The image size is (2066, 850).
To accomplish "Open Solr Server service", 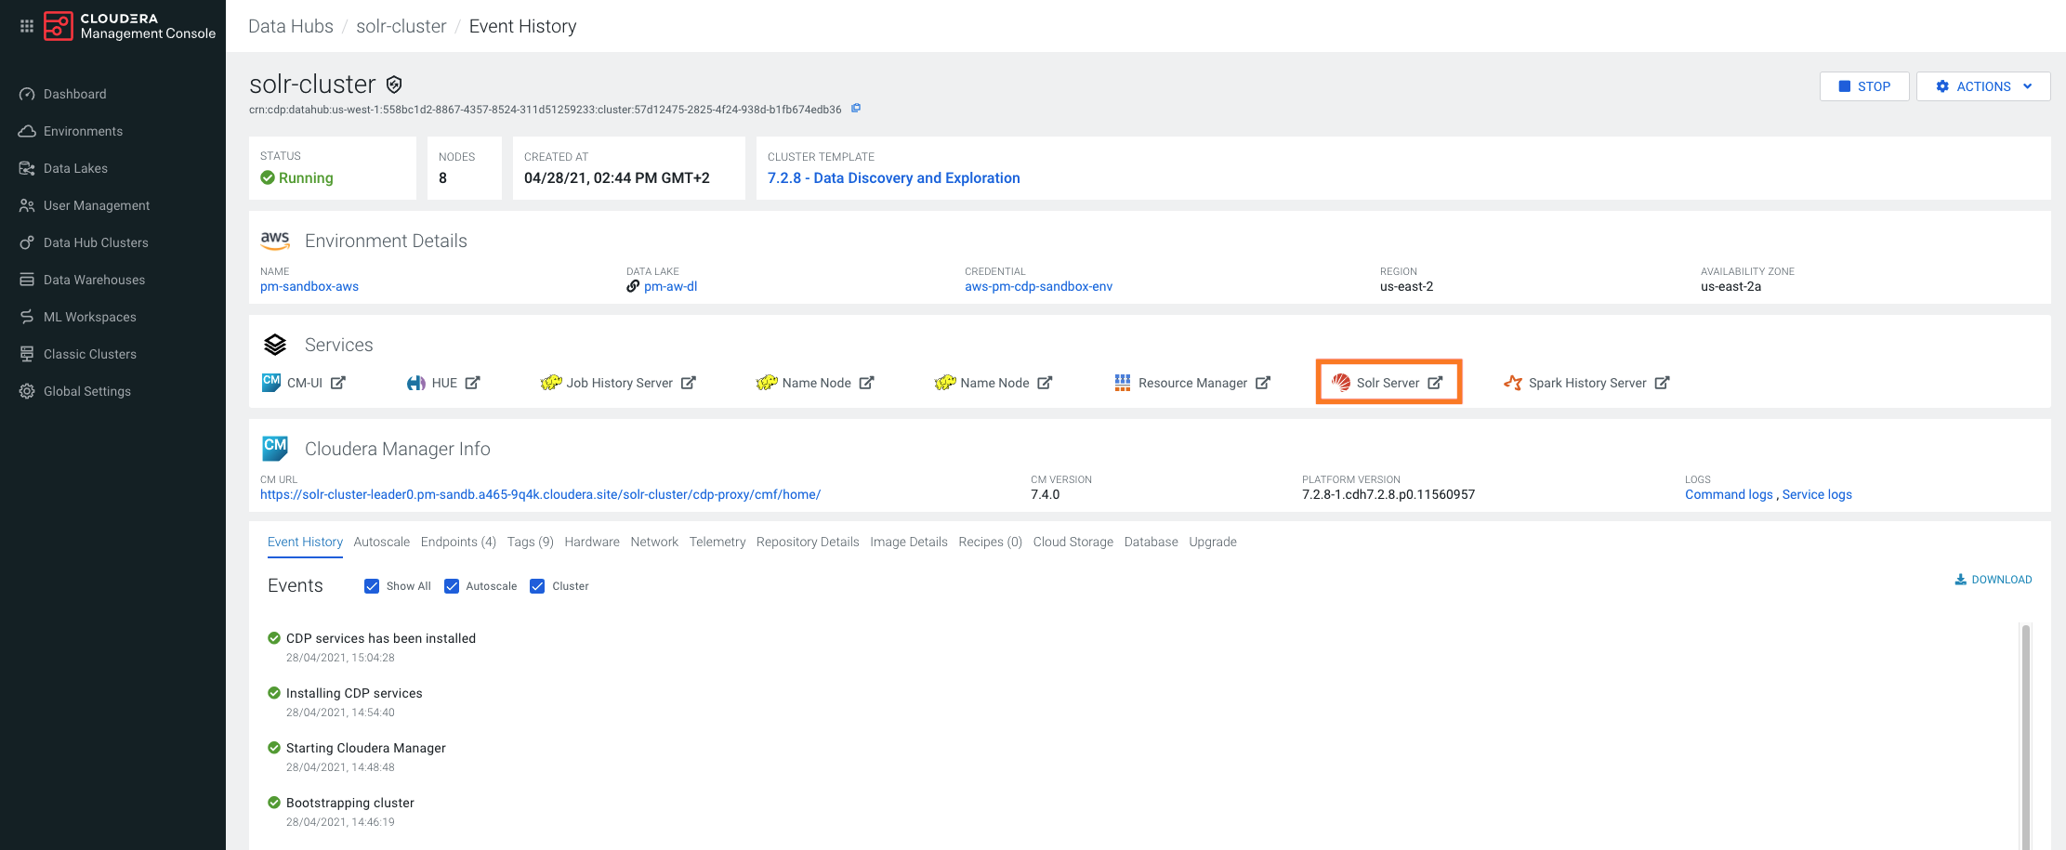I will click(x=1388, y=383).
